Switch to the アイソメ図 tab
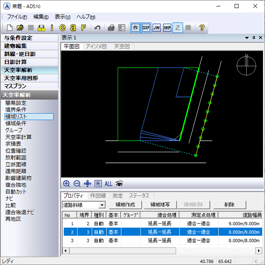This screenshot has height=265, width=265. (x=96, y=47)
